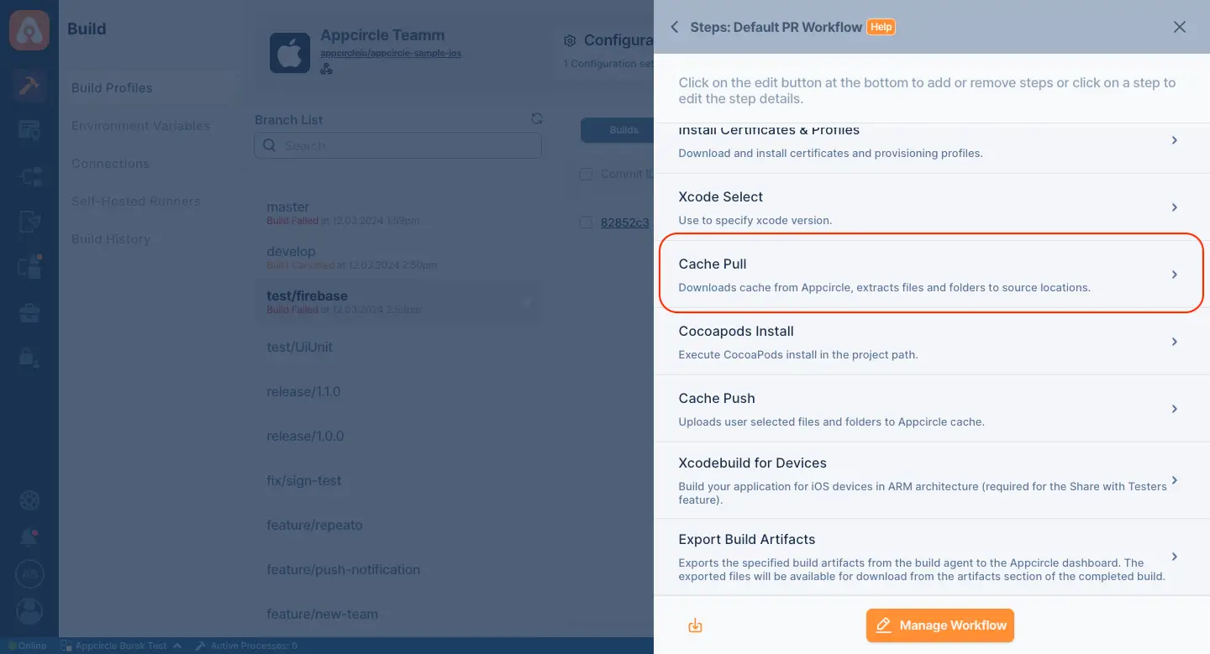Image resolution: width=1210 pixels, height=654 pixels.
Task: Click the orange Help badge
Action: (881, 27)
